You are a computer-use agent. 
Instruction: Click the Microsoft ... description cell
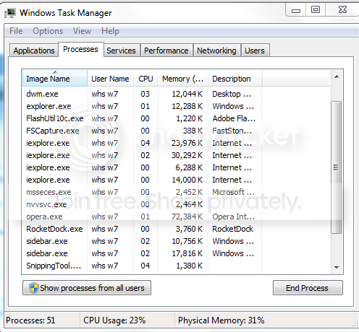click(x=233, y=192)
